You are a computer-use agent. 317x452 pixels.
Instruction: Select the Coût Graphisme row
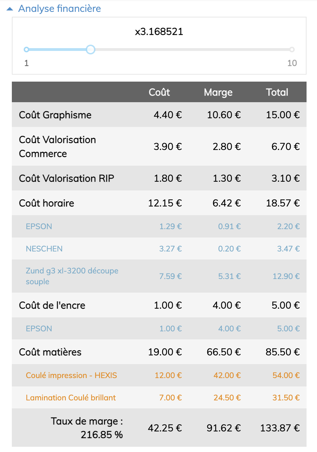tap(55, 115)
